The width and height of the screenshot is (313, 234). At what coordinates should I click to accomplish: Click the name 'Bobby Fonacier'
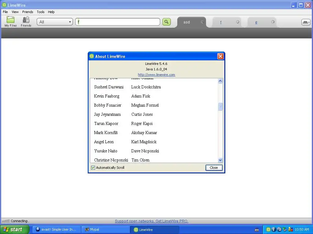tap(108, 105)
